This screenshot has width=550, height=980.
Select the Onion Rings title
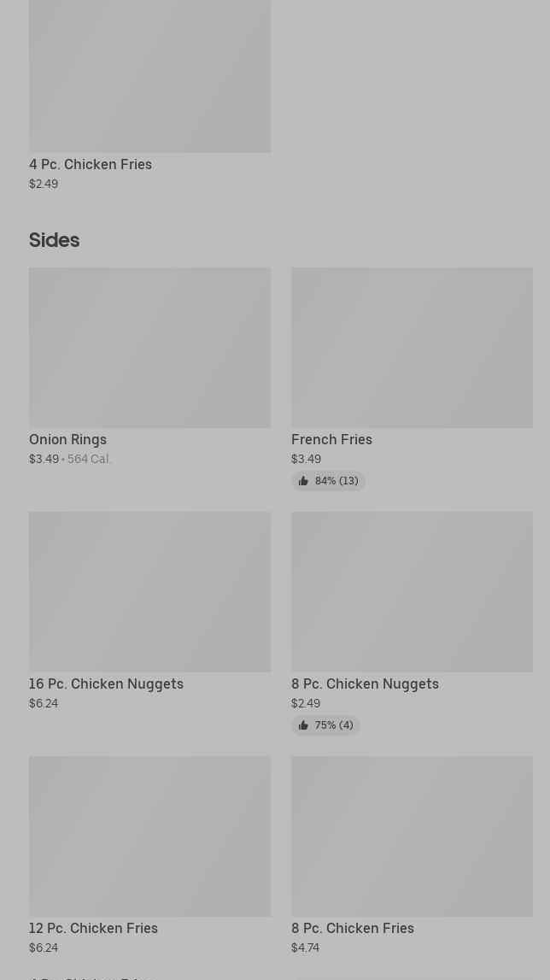click(x=68, y=439)
